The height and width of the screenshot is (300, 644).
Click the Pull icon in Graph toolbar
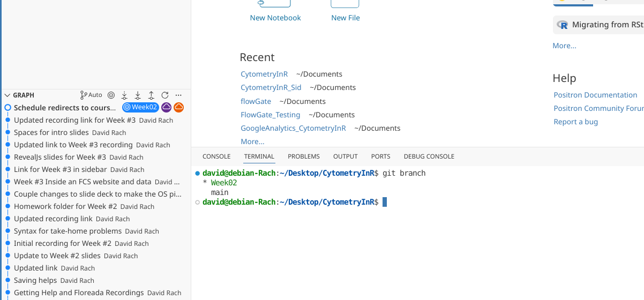138,95
